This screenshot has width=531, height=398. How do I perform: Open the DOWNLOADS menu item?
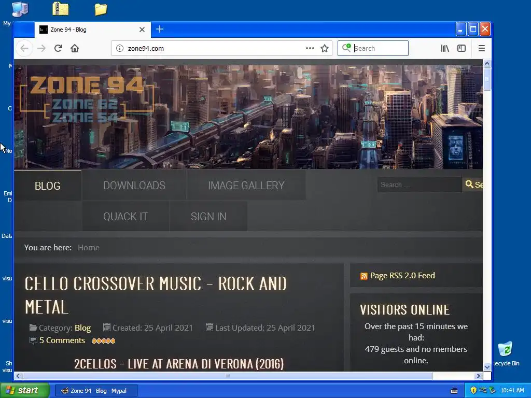[134, 186]
